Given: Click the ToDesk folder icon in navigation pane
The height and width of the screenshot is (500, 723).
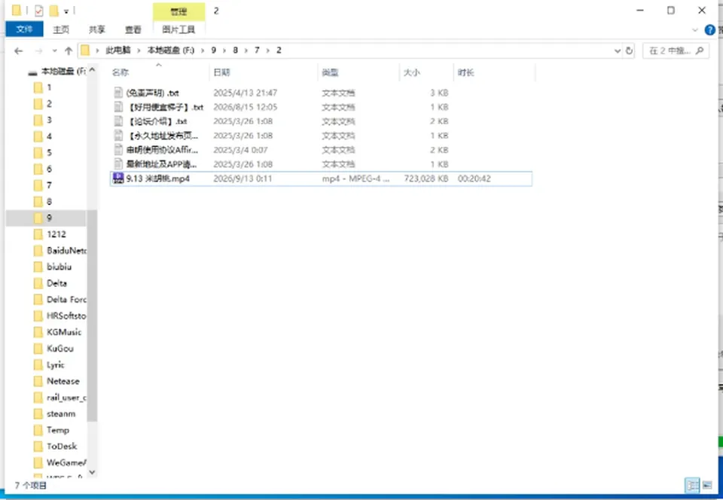Looking at the screenshot, I should [38, 446].
